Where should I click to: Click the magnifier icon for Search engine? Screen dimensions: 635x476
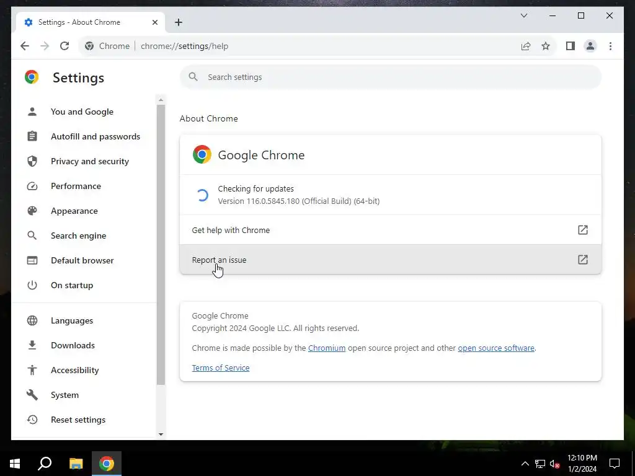(32, 236)
